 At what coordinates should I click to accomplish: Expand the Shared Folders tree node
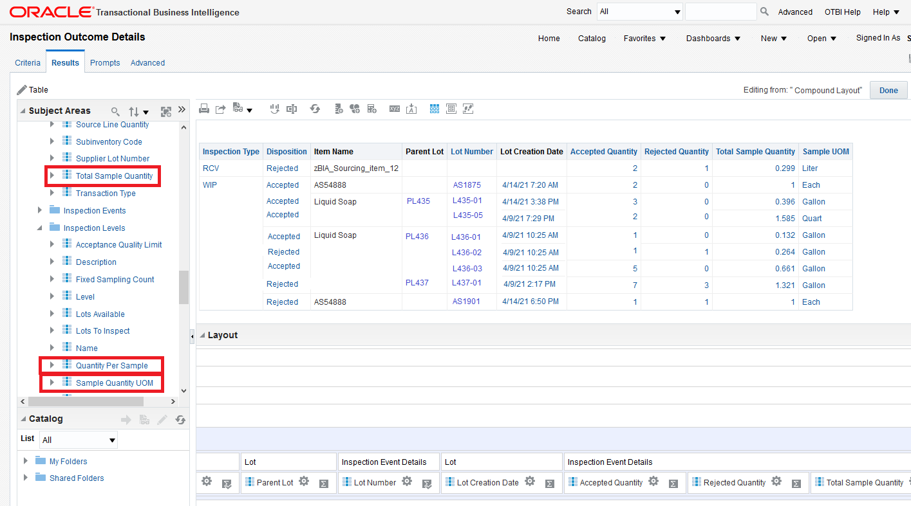click(26, 478)
